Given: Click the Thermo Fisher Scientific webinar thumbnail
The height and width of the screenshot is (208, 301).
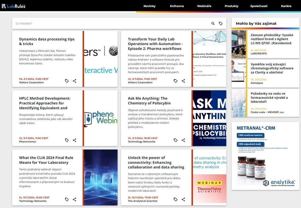Looking at the screenshot, I should tap(210, 178).
